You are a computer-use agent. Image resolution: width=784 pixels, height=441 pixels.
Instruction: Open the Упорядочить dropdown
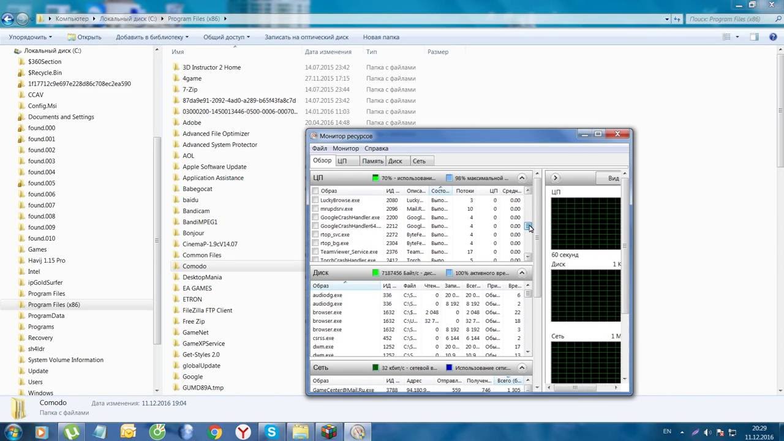point(30,37)
